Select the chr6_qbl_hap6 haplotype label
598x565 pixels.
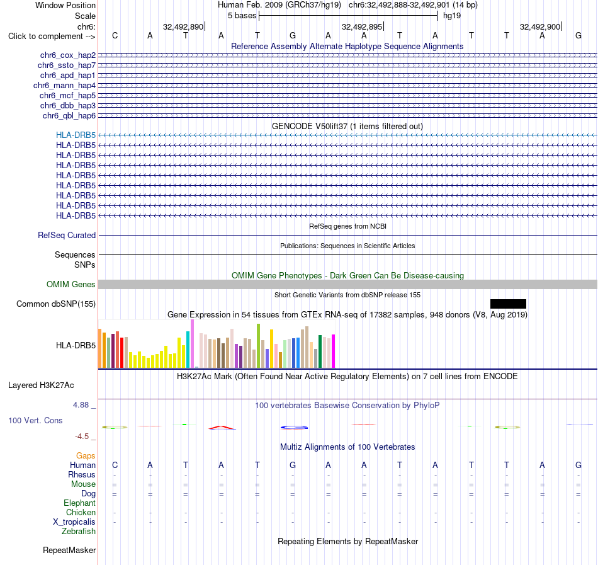click(69, 116)
